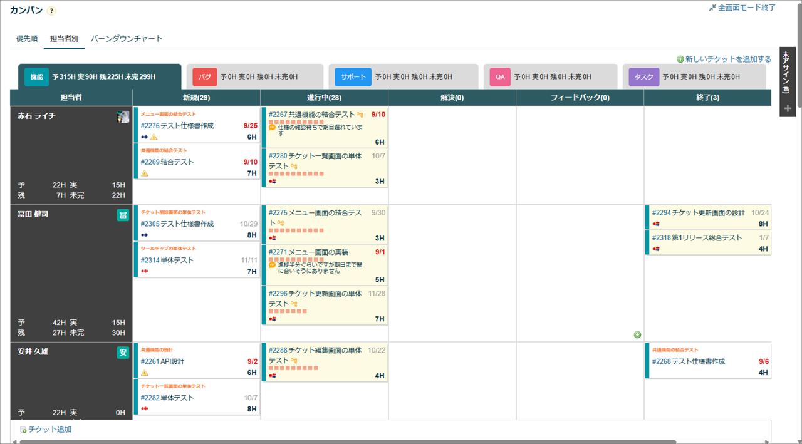
Task: Select the purple タスク tracker tab
Action: [x=643, y=76]
